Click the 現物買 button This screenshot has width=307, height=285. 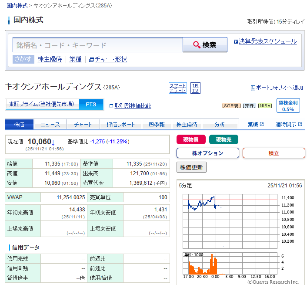(191, 139)
